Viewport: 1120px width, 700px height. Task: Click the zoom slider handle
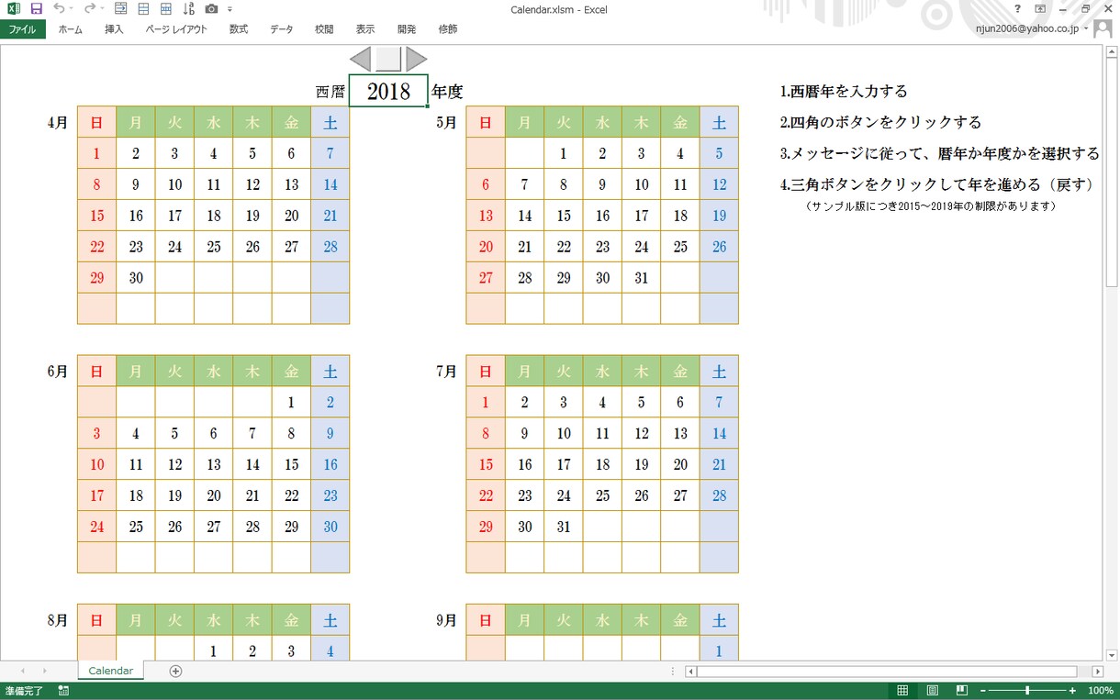[1027, 690]
